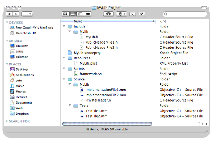The width and height of the screenshot is (215, 144).
Task: Click the checkmark toolbar icon
Action: click(x=142, y=14)
